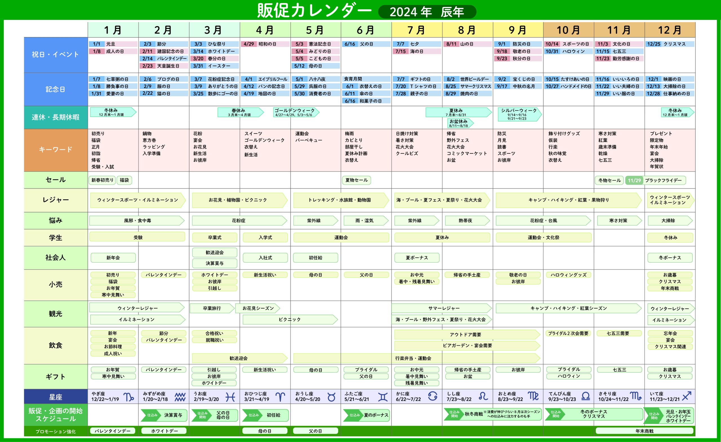721x442 pixels.
Task: Click the 行楽弁当・運動会 bar
Action: pyautogui.click(x=417, y=358)
